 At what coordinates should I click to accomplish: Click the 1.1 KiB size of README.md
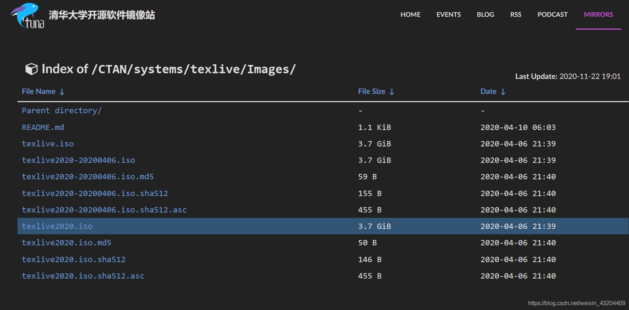point(374,127)
